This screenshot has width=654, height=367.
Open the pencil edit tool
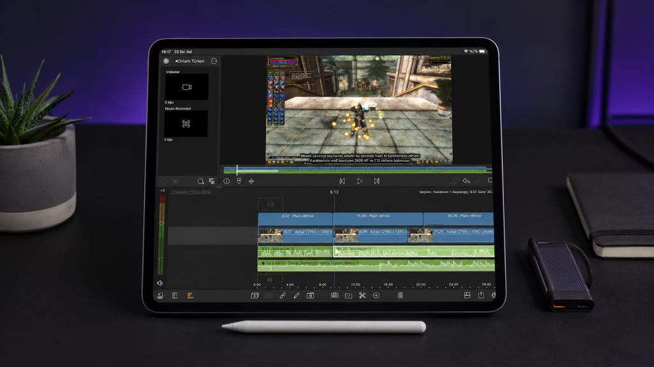click(296, 296)
